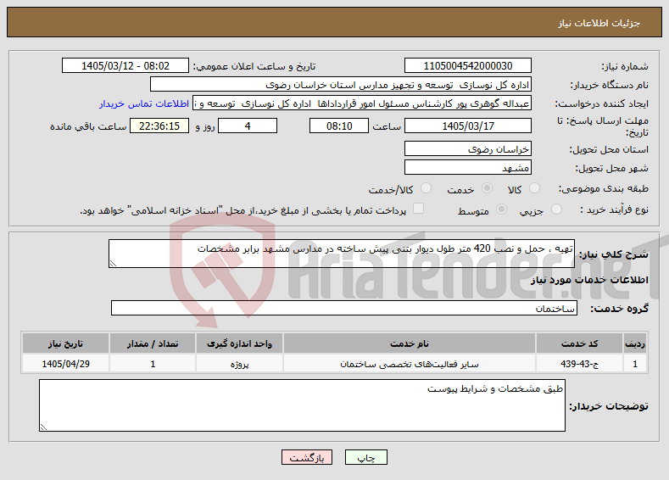The height and width of the screenshot is (480, 669).
Task: Click the گروه خدمت field ساختمان
Action: [x=344, y=308]
